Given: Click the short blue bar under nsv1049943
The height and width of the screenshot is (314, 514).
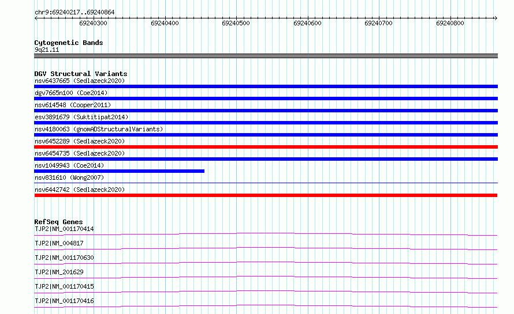Looking at the screenshot, I should (120, 171).
